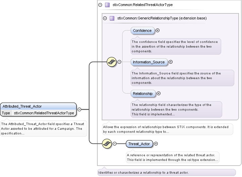Select the Confidence element node

pyautogui.click(x=142, y=31)
